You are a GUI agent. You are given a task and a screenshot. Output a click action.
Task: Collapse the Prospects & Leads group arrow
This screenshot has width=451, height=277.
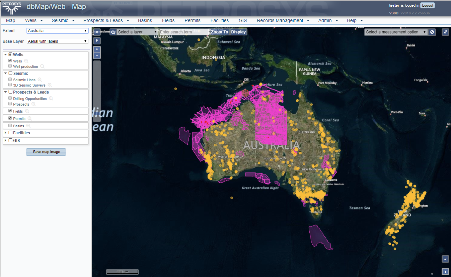point(6,92)
